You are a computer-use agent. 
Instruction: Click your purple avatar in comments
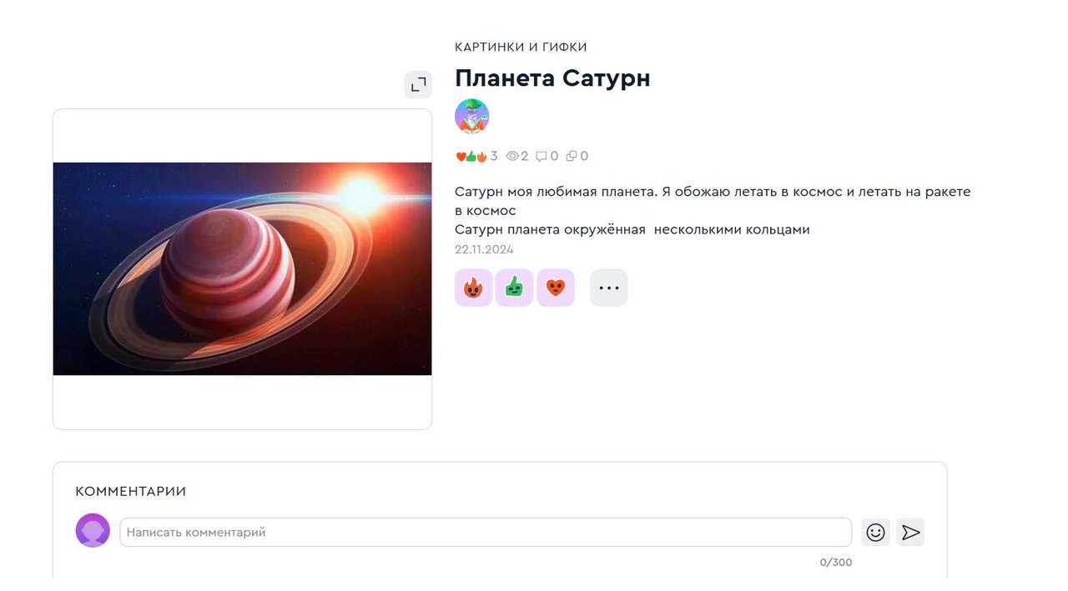point(93,530)
